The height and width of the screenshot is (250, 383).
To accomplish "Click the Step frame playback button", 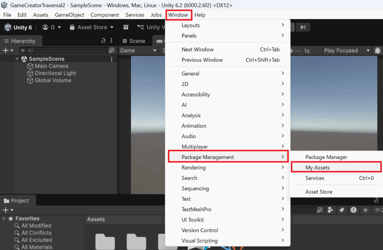I will 303,27.
